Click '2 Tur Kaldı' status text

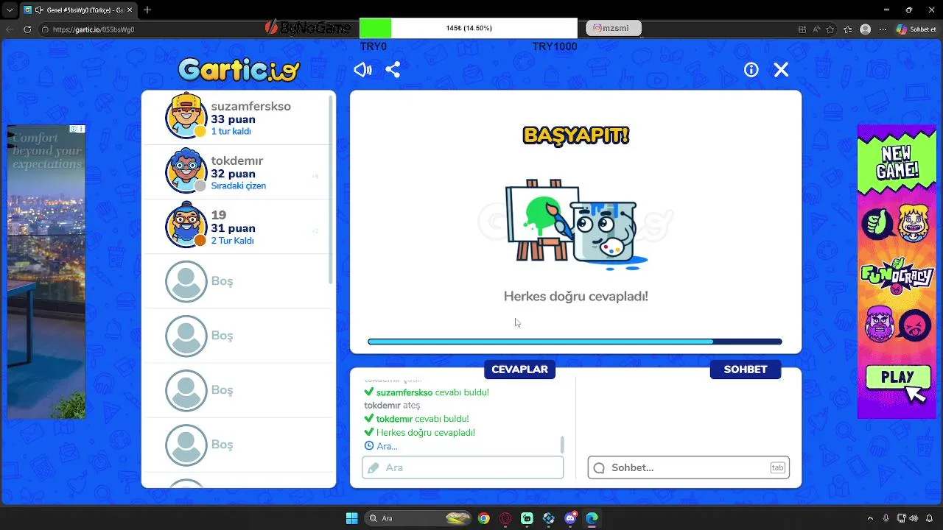[x=233, y=241]
